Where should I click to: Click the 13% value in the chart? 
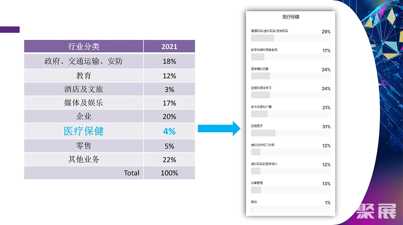pos(326,184)
